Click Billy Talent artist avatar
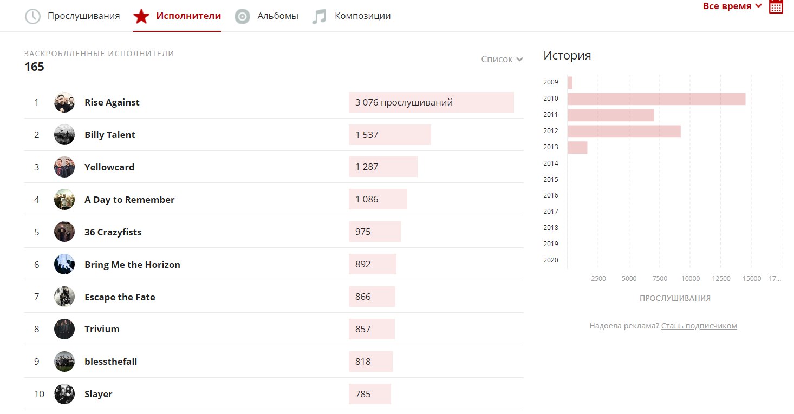This screenshot has height=414, width=794. [x=64, y=135]
